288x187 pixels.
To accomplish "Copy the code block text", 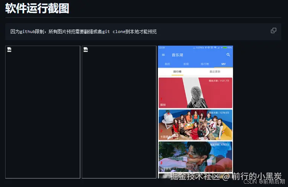I will pos(274,30).
